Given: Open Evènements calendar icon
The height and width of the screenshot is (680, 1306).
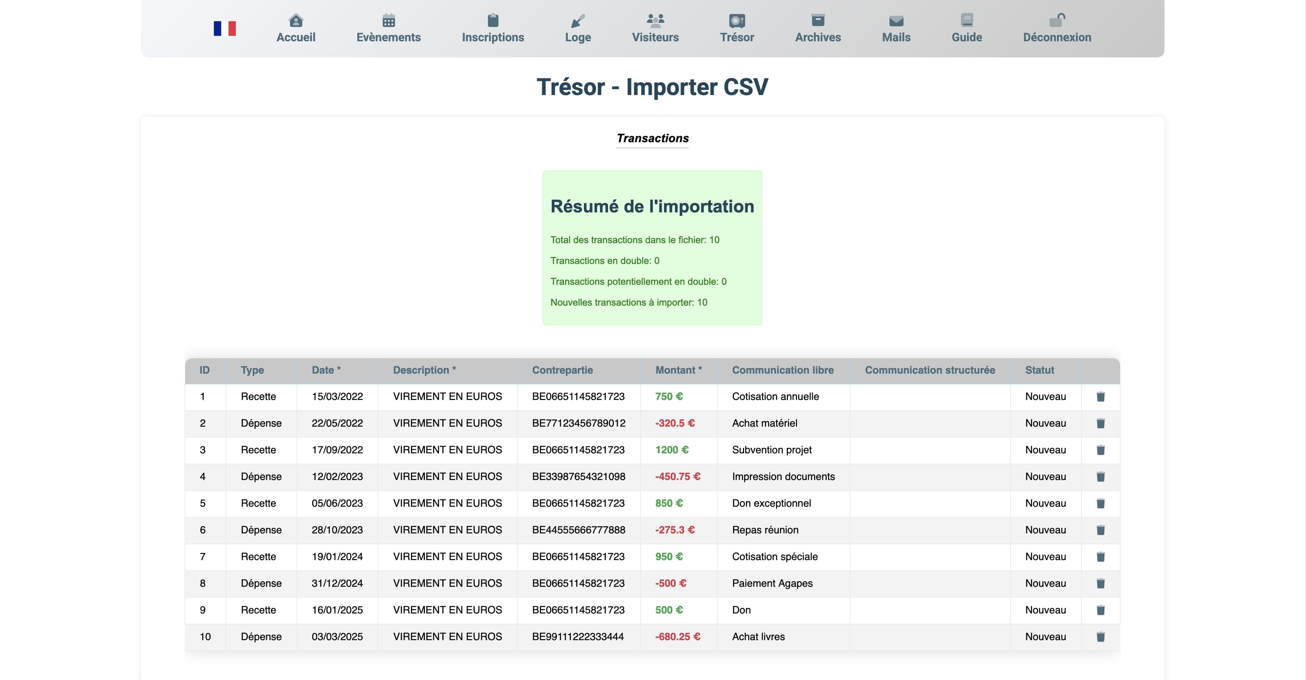Looking at the screenshot, I should coord(388,21).
